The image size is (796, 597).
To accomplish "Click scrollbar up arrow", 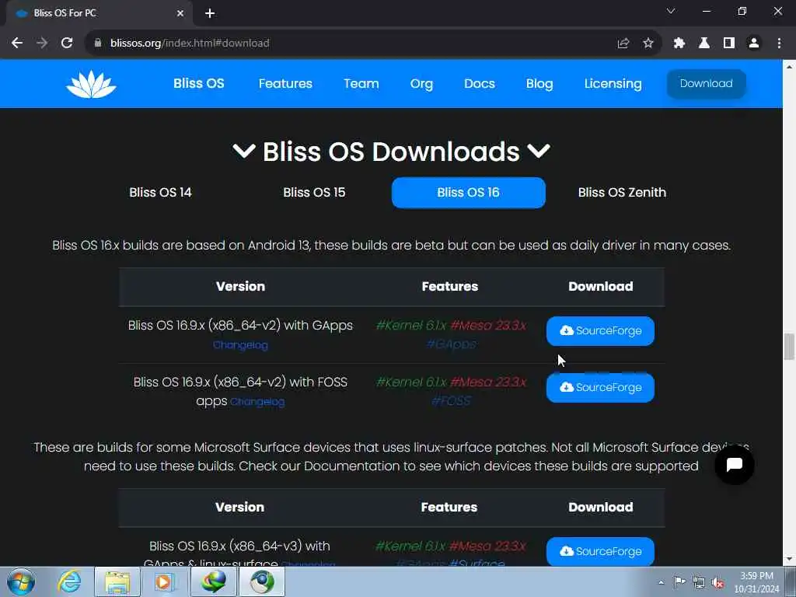I will pos(789,67).
